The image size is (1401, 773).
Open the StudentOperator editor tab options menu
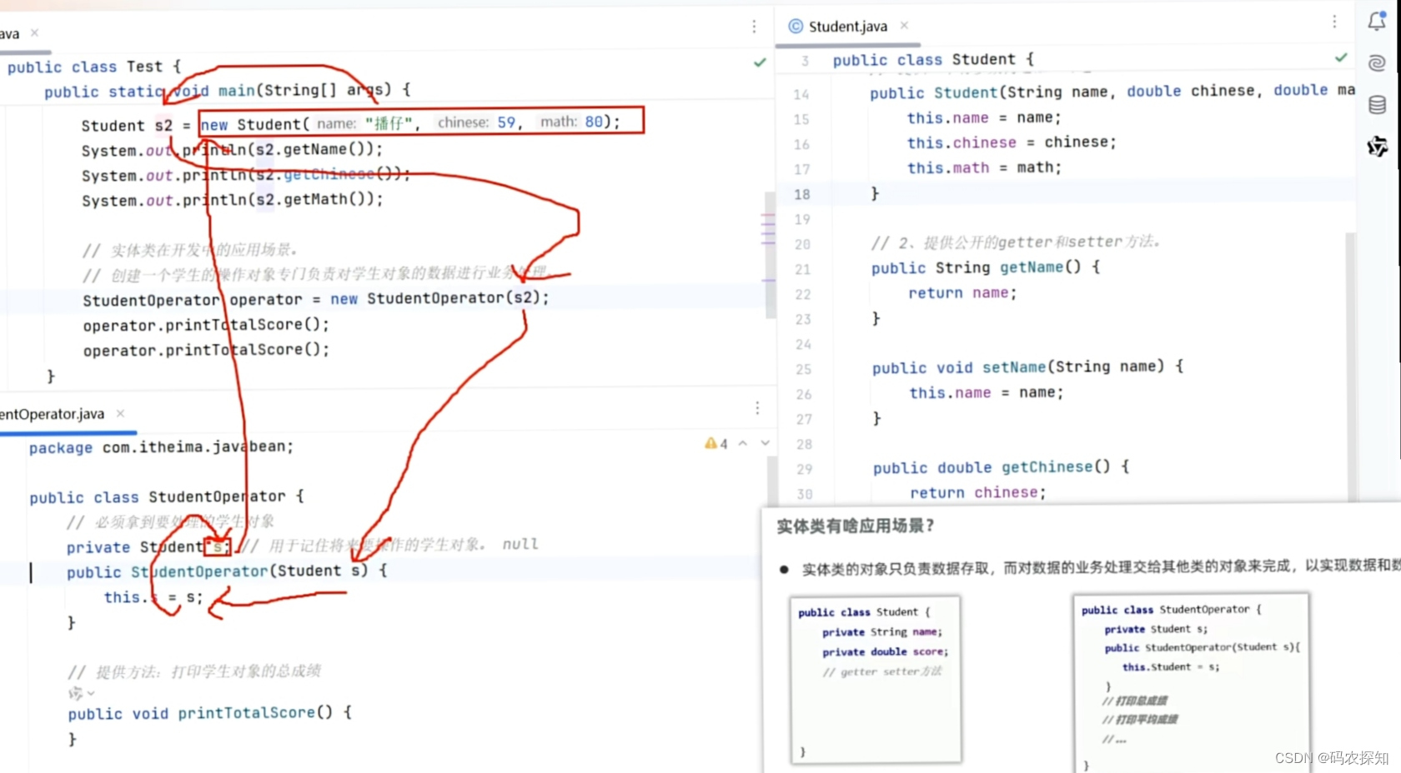tap(757, 407)
